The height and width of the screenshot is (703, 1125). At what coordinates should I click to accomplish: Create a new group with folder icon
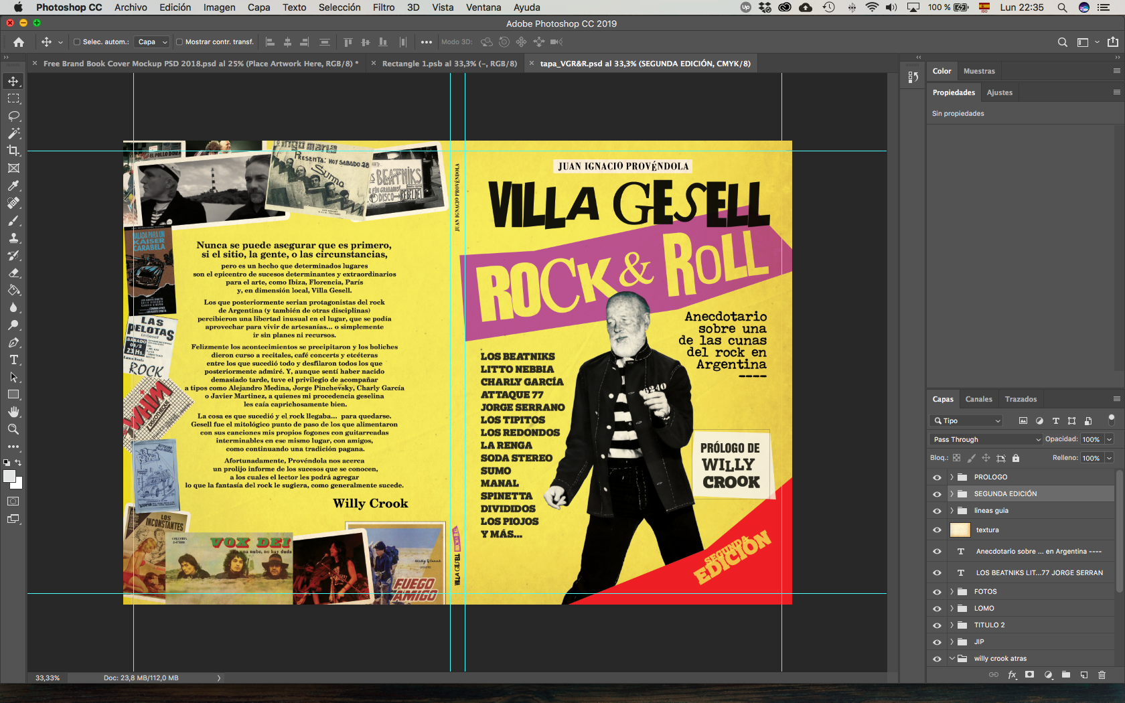(1066, 675)
